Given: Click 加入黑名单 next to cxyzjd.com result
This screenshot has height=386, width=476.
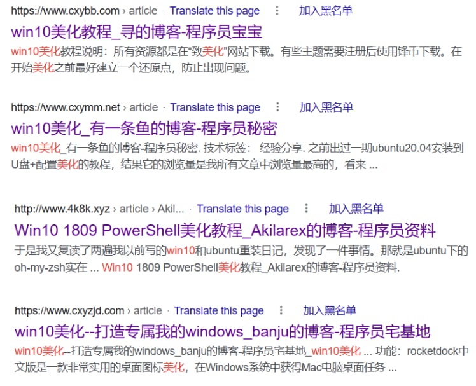Looking at the screenshot, I should point(330,310).
